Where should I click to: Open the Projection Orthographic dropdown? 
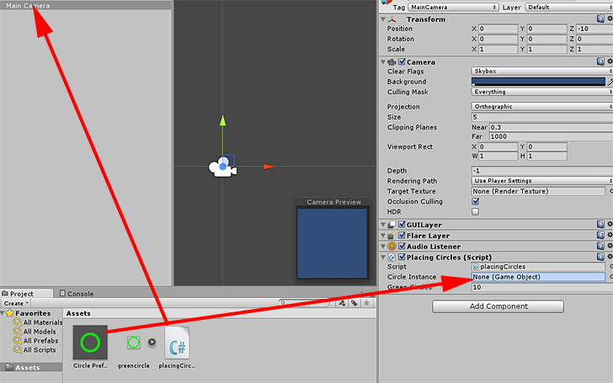541,107
